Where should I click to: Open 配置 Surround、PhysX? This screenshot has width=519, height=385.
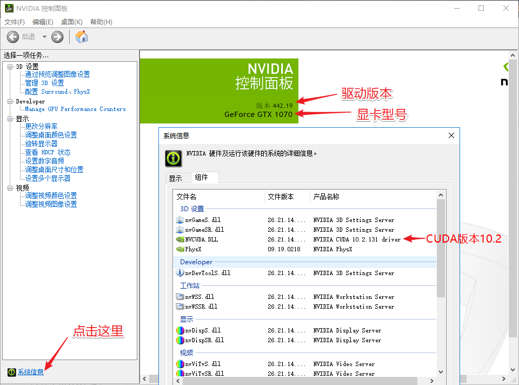pyautogui.click(x=58, y=92)
